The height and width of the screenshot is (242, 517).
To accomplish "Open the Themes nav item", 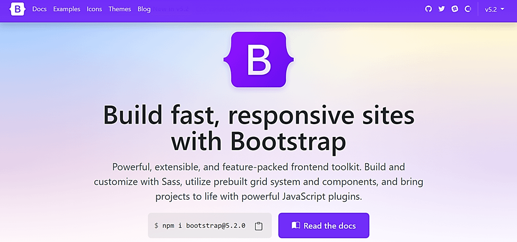I will tap(120, 9).
